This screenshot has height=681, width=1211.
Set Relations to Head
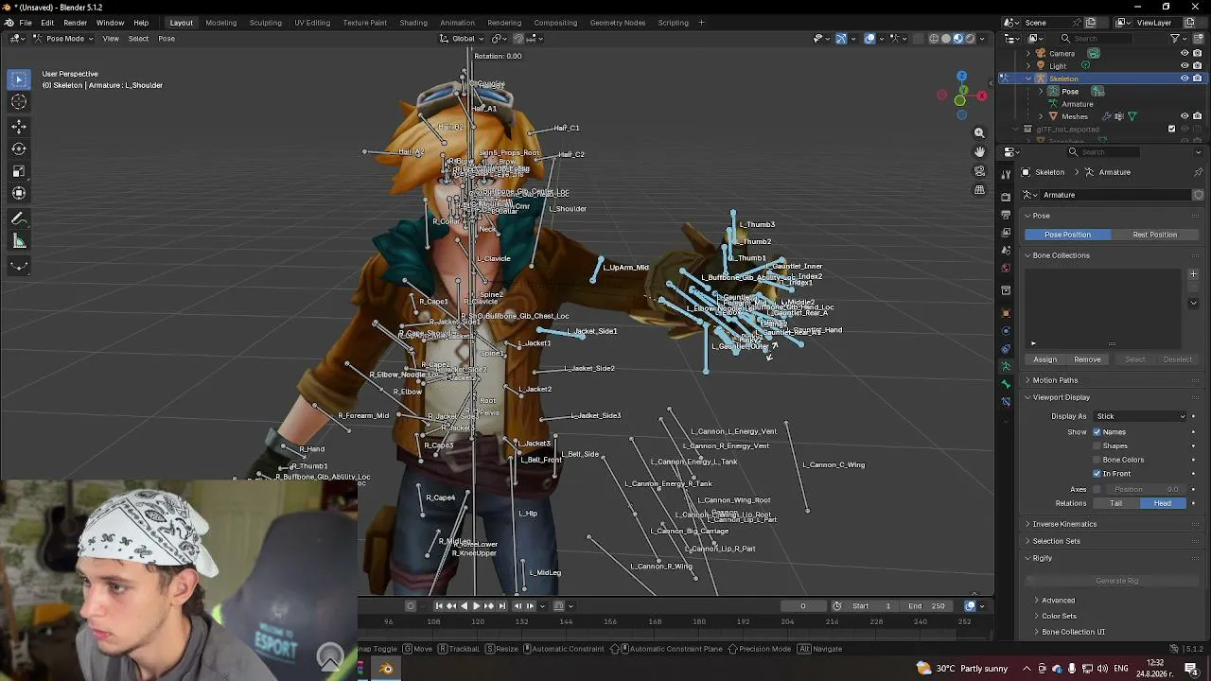[1163, 504]
